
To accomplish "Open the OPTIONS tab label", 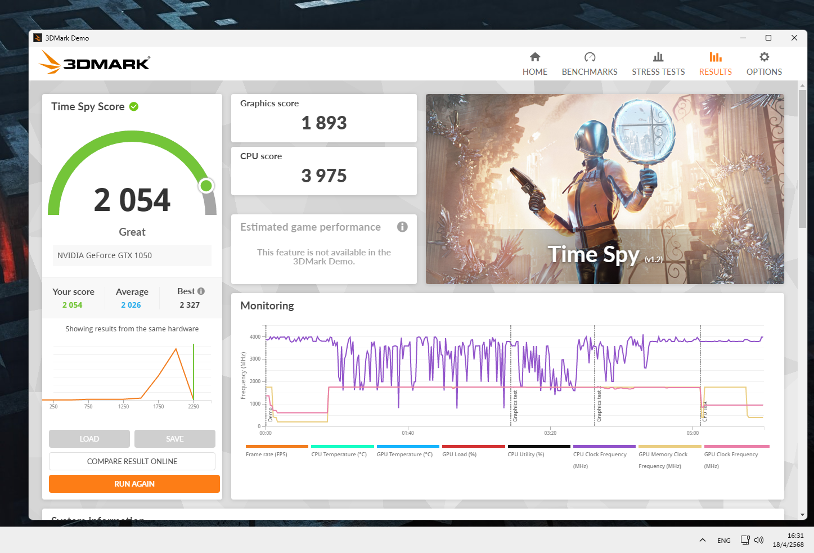I will 764,72.
